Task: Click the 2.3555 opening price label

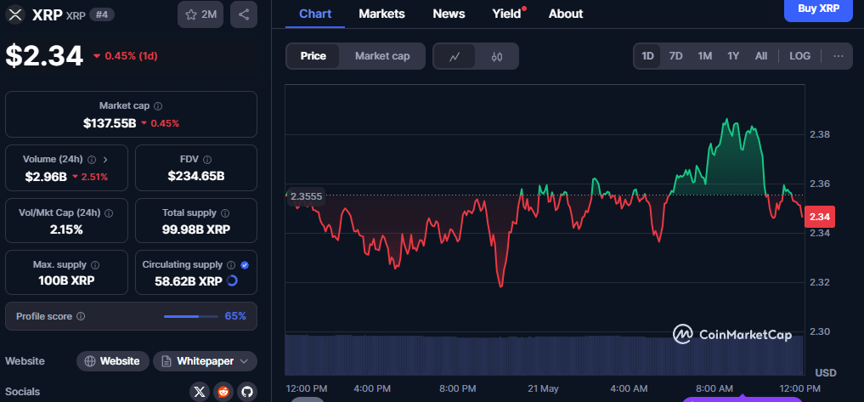Action: (x=306, y=195)
